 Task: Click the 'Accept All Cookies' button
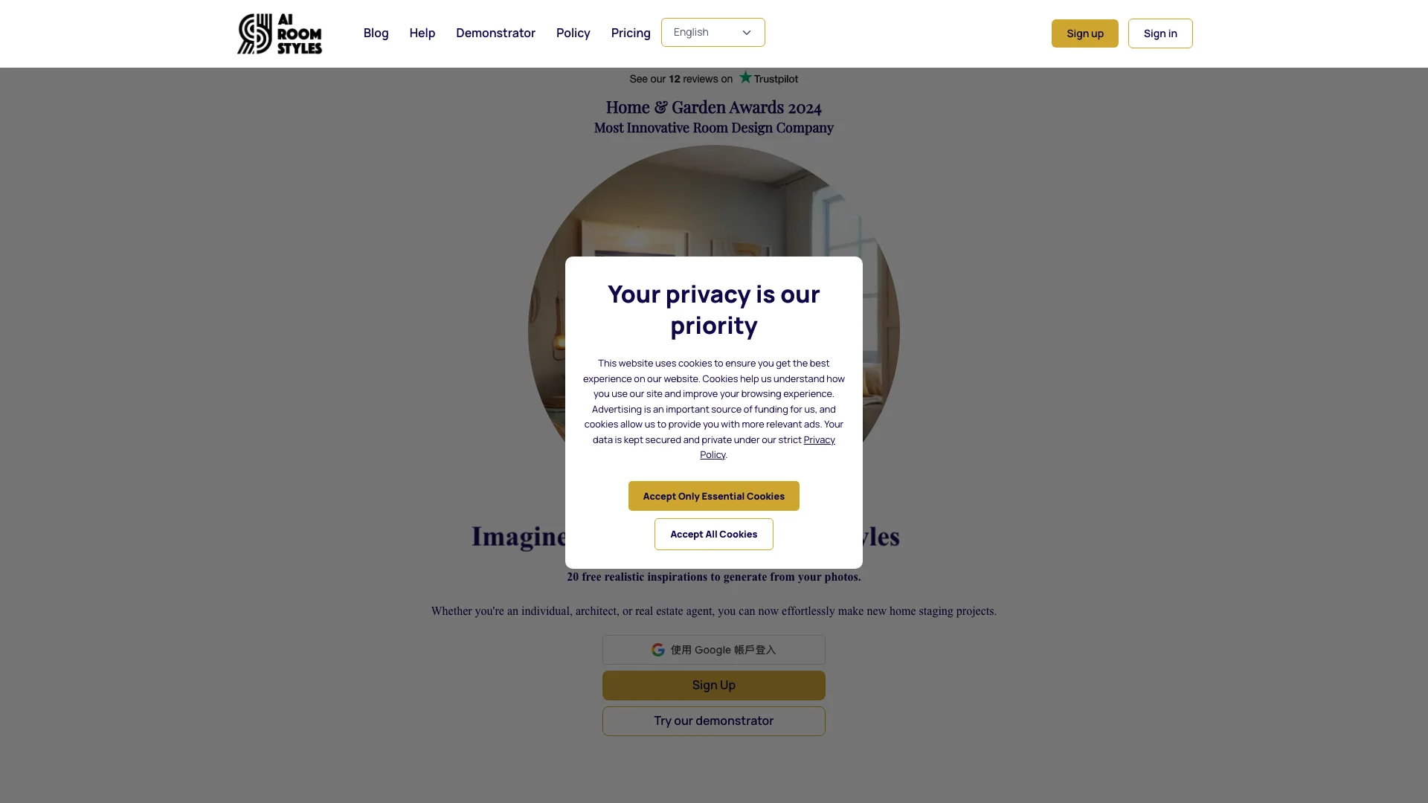[x=713, y=533]
